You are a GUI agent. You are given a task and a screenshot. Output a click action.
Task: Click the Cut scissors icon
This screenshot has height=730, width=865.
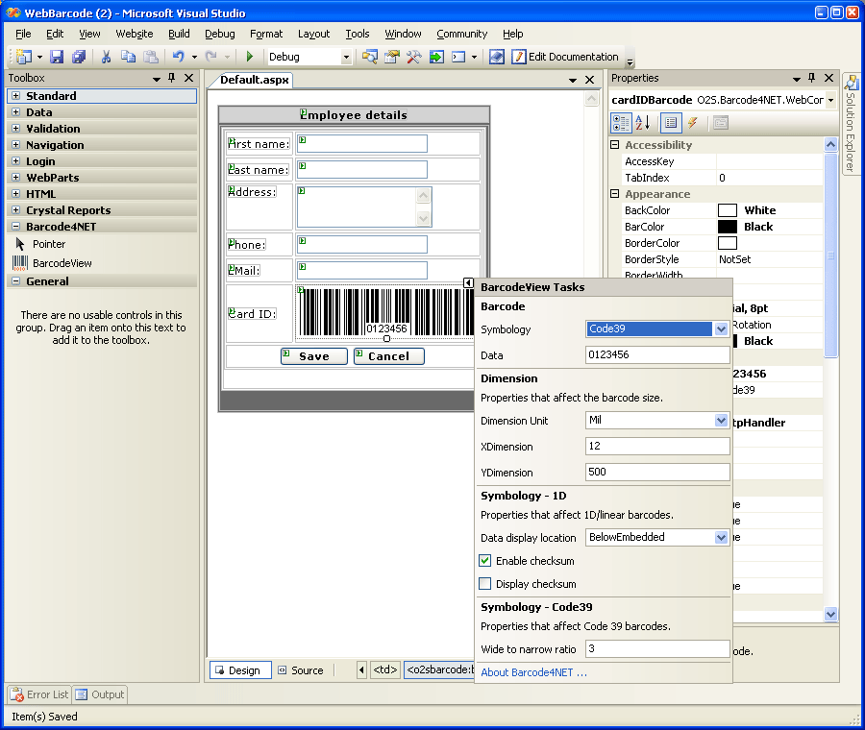106,58
